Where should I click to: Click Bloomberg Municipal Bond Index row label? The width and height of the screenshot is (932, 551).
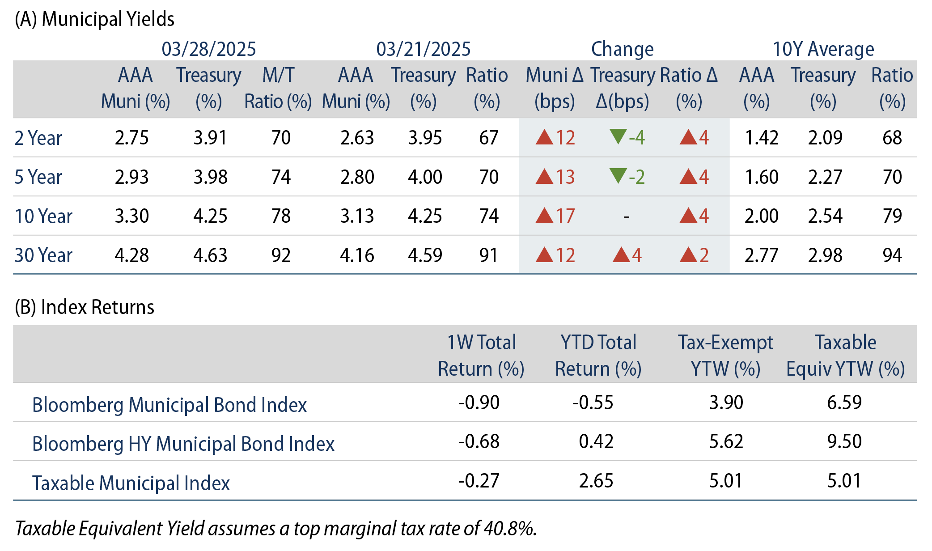[169, 405]
